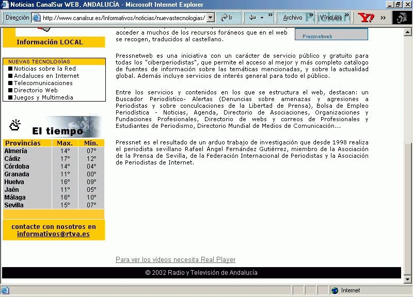The width and height of the screenshot is (413, 297).
Task: Click the IE page icon in status bar
Action: point(5,290)
